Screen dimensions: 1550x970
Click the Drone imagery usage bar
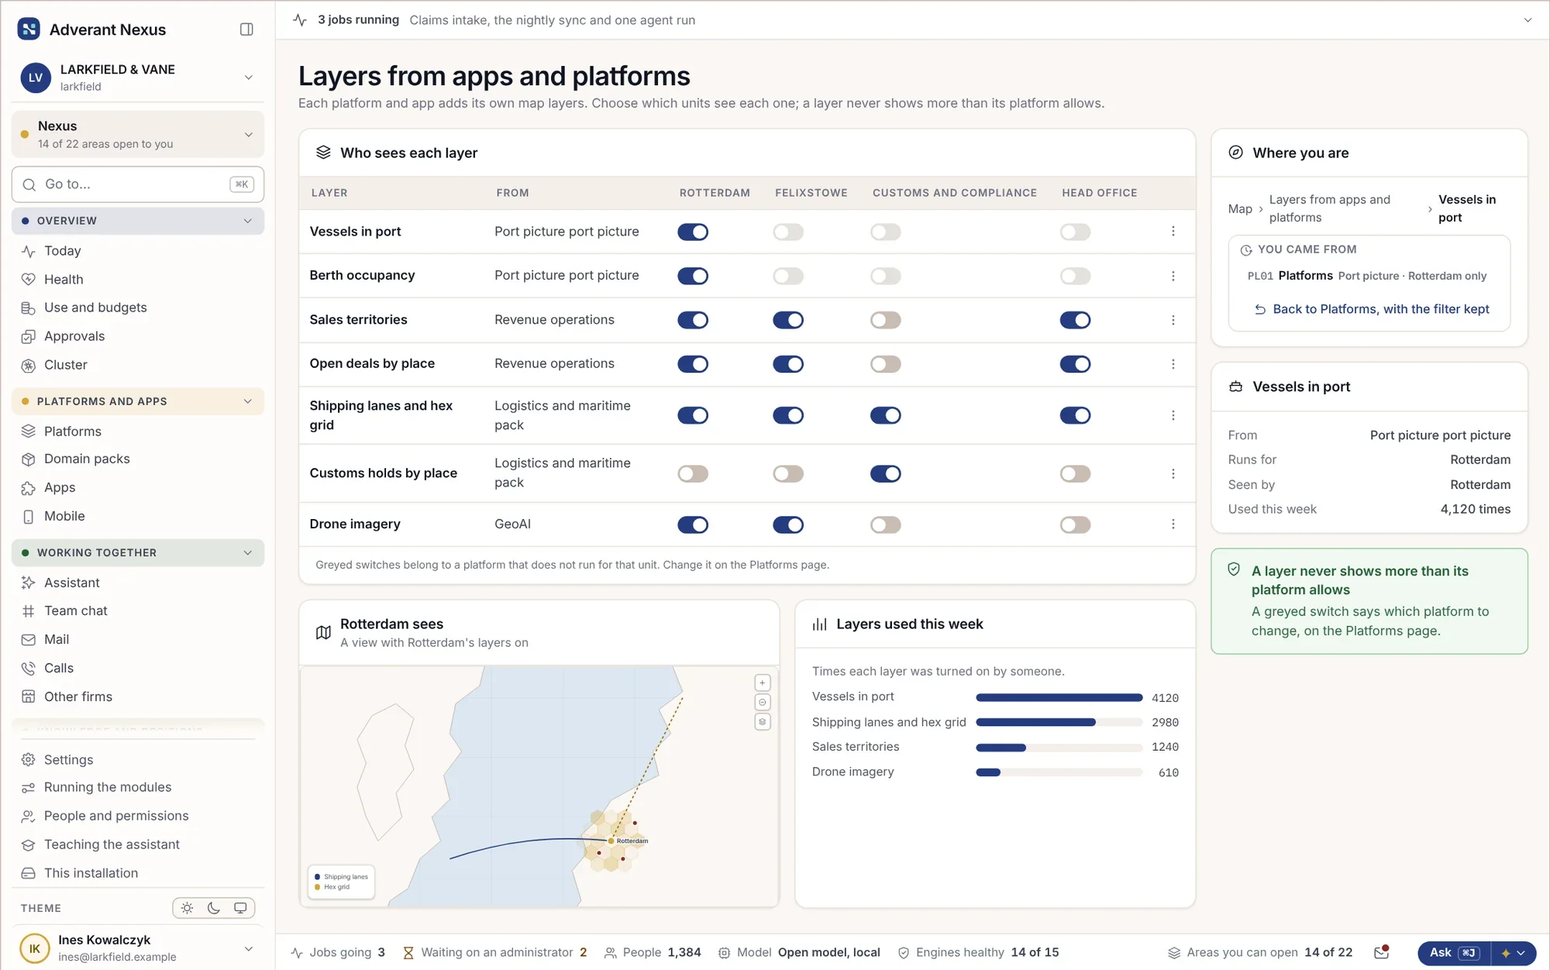[x=1059, y=772]
